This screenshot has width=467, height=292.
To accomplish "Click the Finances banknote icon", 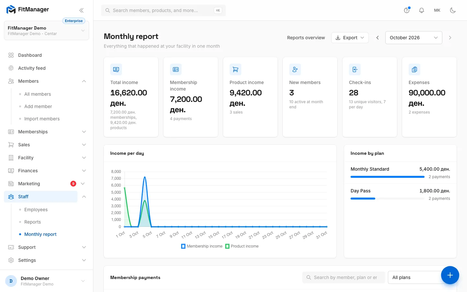I will tap(11, 171).
